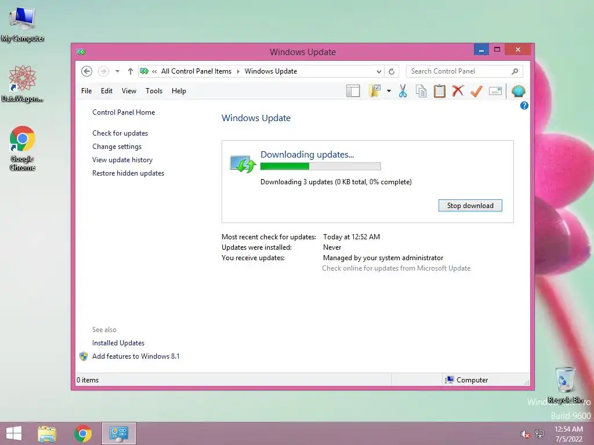Viewport: 594px width, 445px height.
Task: Click Restore hidden updates link
Action: (x=128, y=173)
